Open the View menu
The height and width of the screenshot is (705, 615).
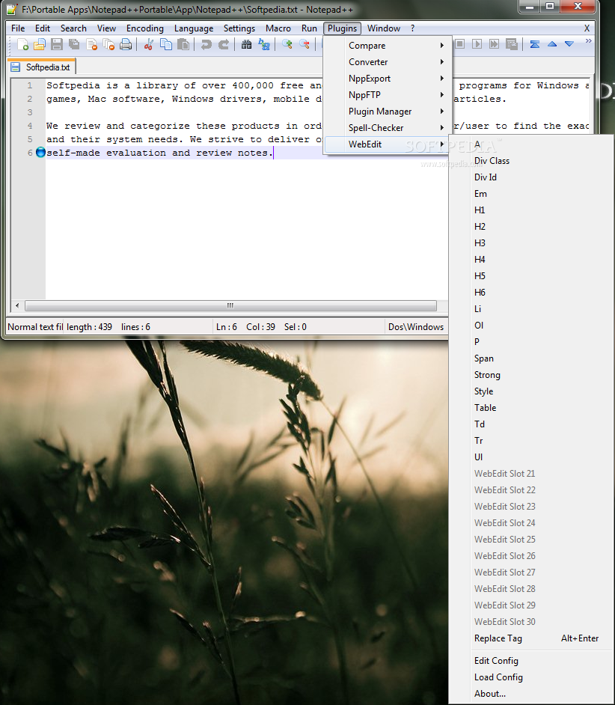pyautogui.click(x=106, y=28)
